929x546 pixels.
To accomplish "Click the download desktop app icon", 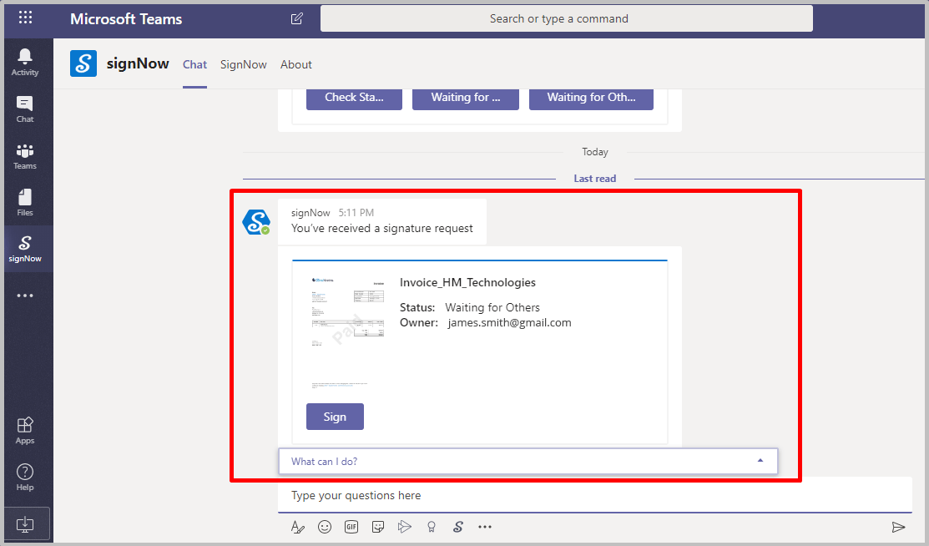I will pos(25,524).
